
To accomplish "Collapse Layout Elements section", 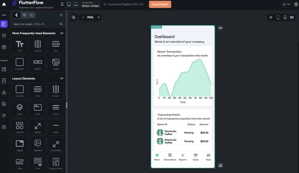I will (x=61, y=78).
